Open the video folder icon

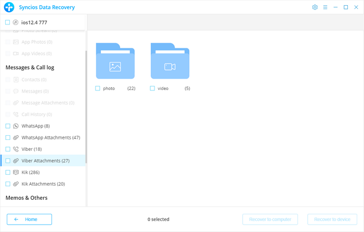[170, 61]
